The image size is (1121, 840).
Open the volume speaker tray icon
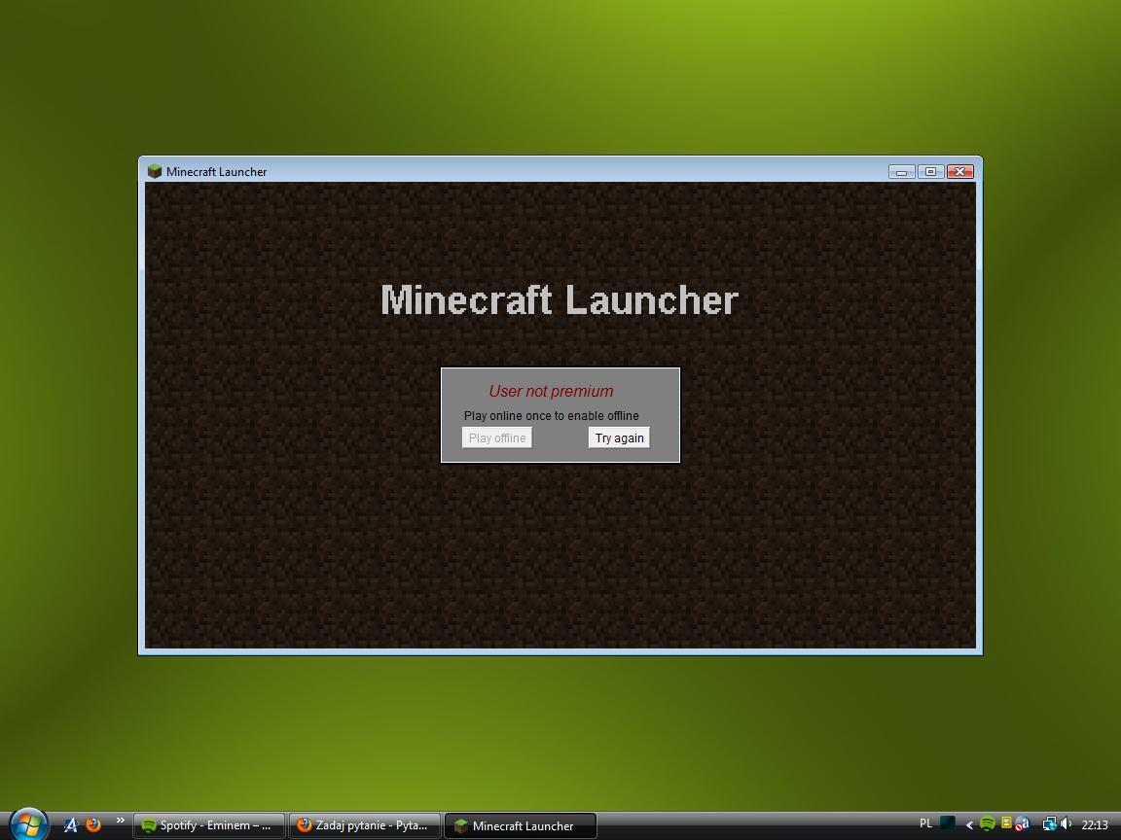(1066, 824)
